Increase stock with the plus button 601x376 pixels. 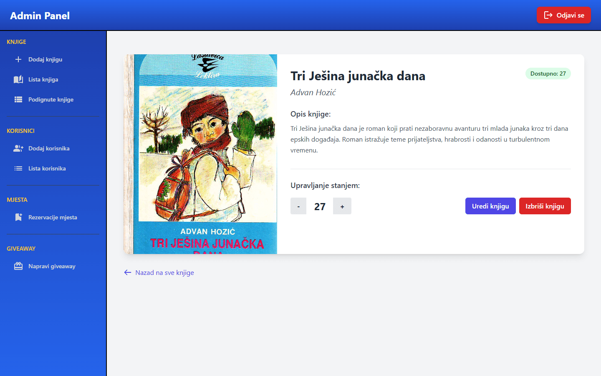342,206
